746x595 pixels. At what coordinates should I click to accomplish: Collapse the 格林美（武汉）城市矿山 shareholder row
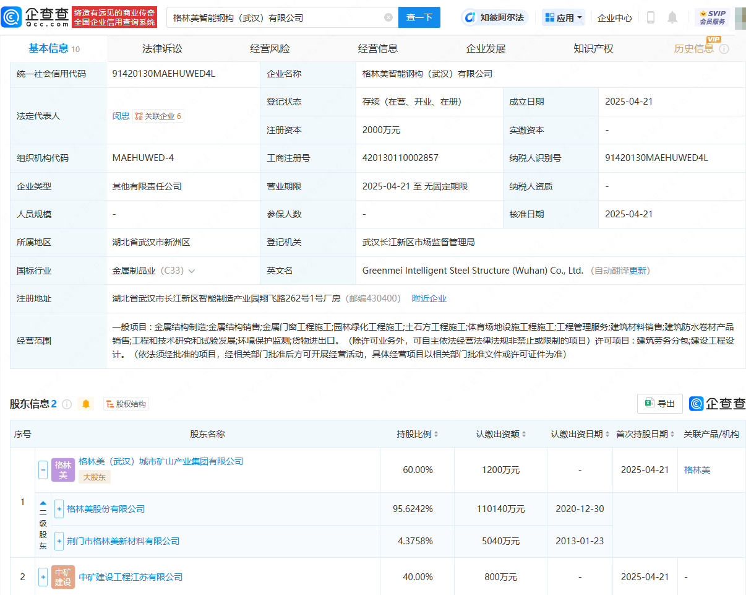43,470
